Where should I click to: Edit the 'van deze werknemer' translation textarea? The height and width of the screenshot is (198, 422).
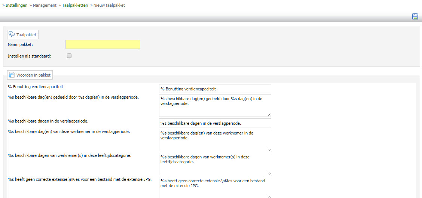pos(215,140)
